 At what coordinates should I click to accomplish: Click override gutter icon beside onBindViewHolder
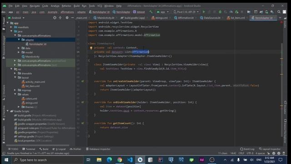[83, 102]
